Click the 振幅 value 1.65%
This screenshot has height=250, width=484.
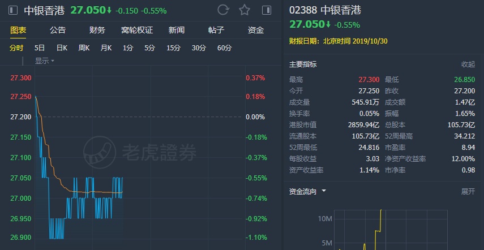pyautogui.click(x=465, y=114)
